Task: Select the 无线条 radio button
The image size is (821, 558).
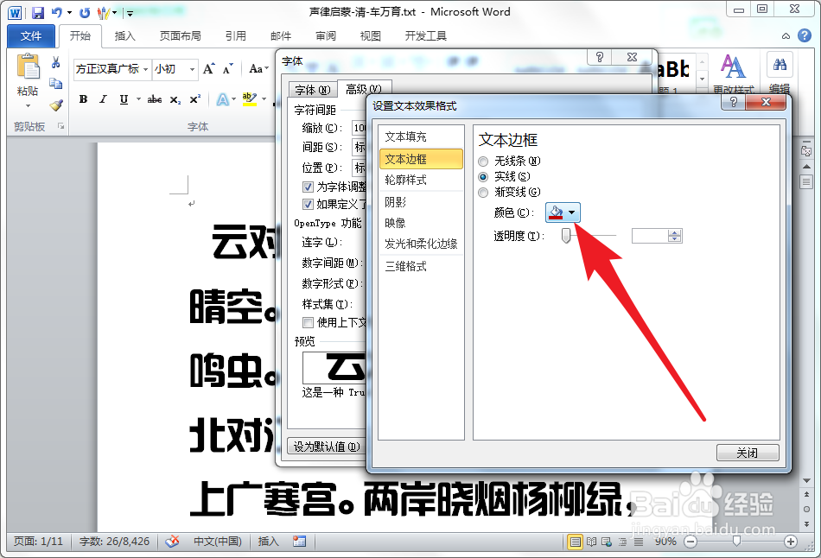Action: coord(485,161)
